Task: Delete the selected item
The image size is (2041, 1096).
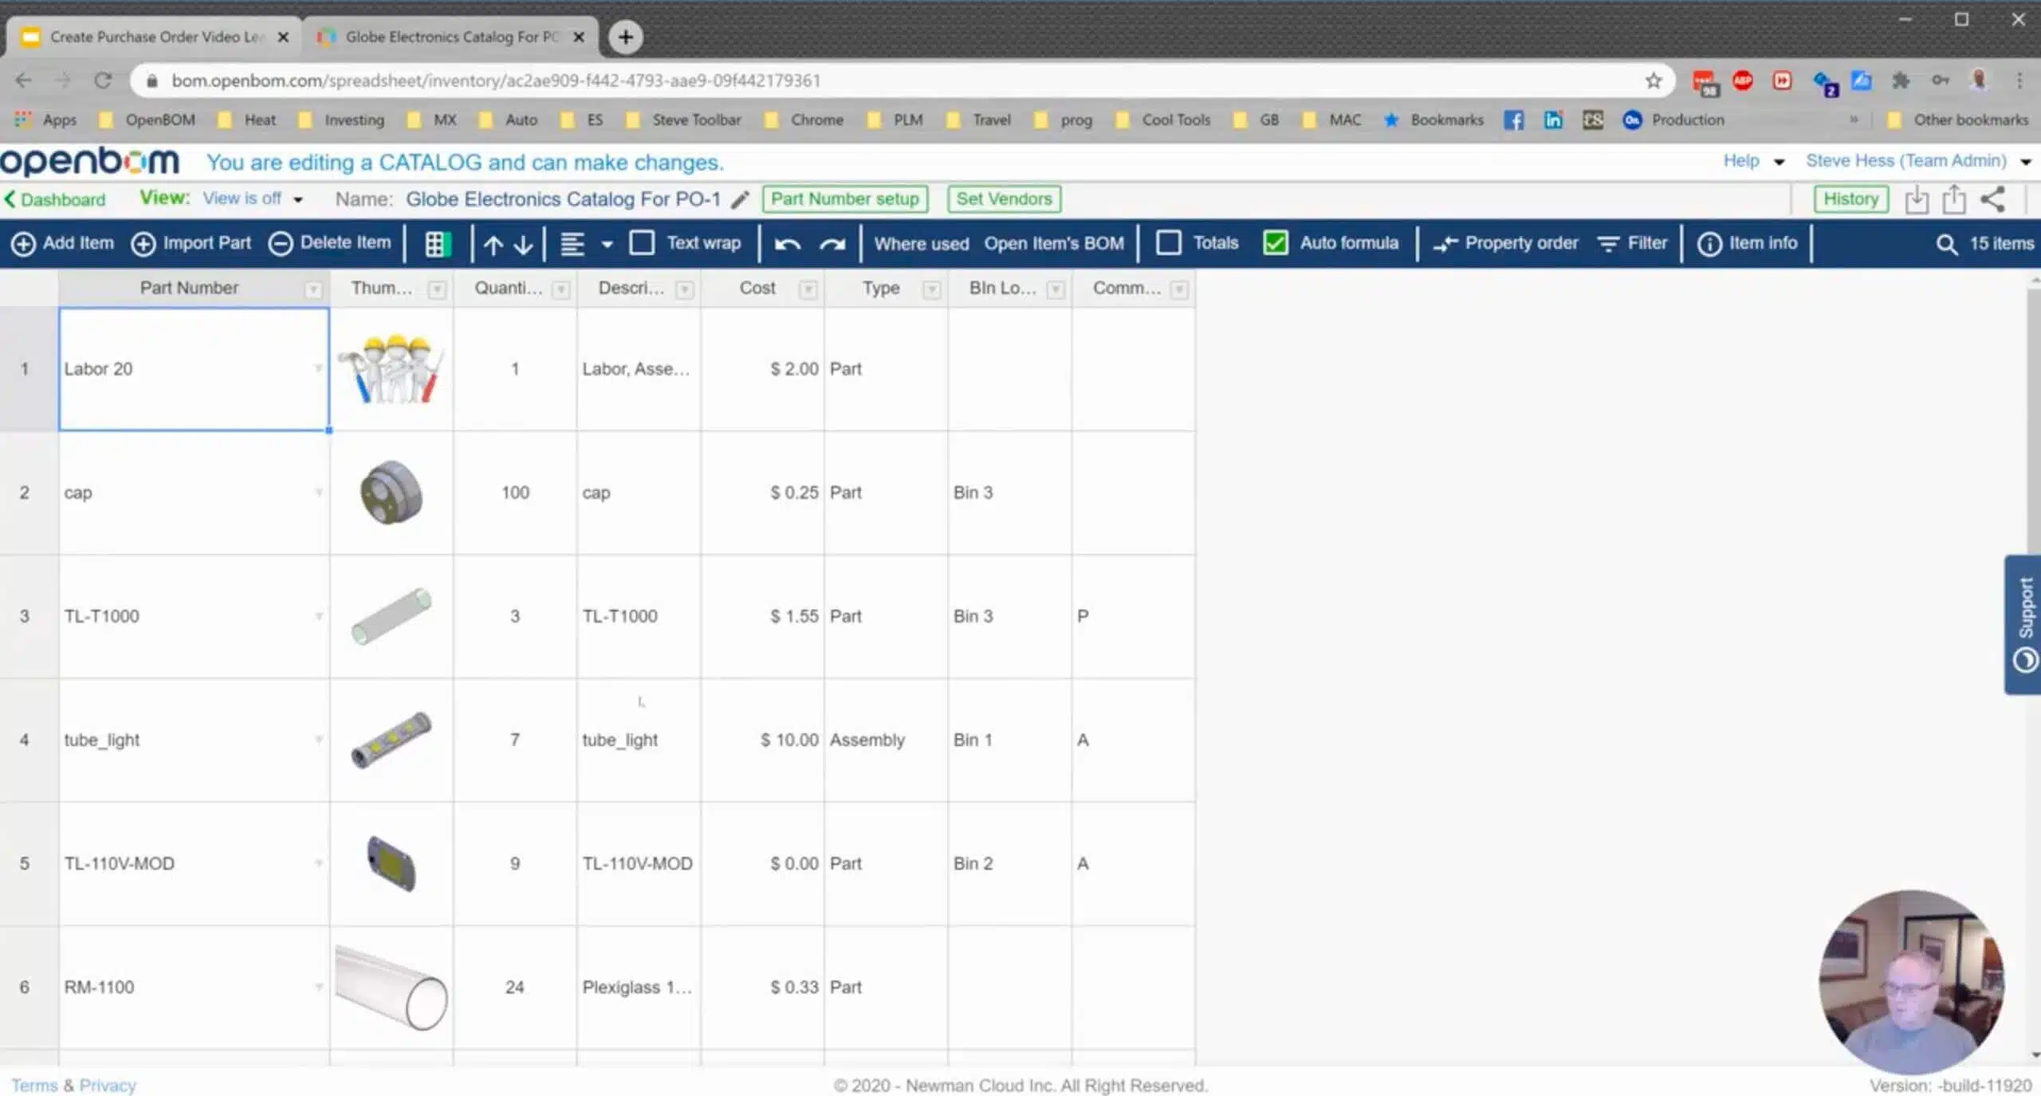Action: coord(330,243)
